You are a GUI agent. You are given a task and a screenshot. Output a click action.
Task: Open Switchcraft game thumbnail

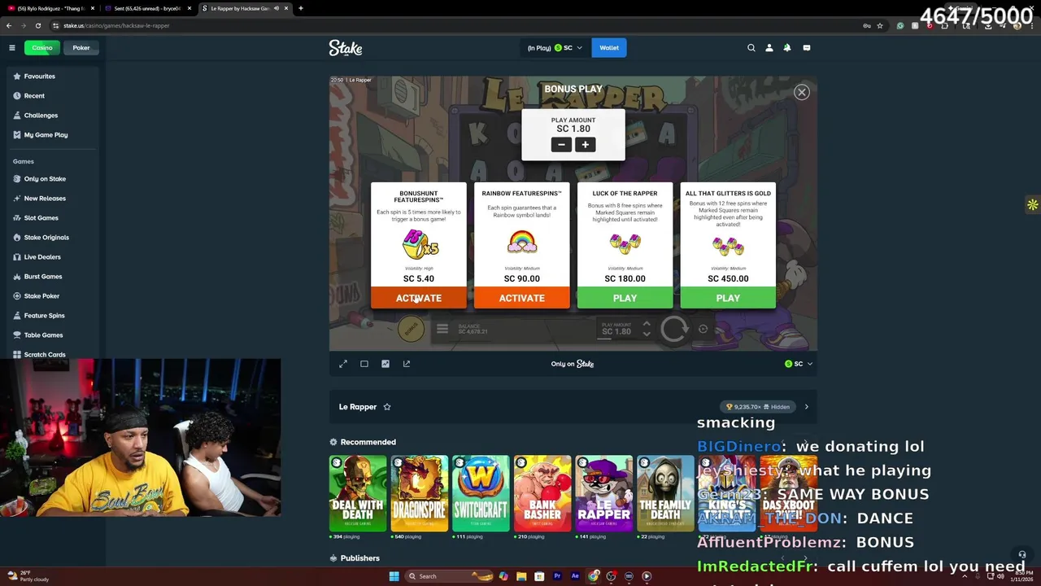coord(481,493)
